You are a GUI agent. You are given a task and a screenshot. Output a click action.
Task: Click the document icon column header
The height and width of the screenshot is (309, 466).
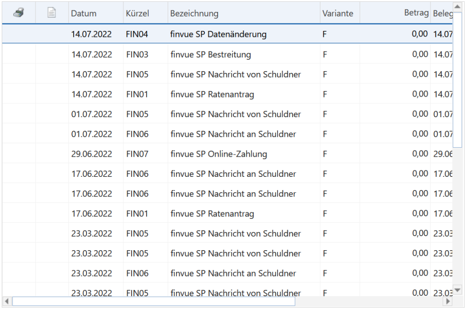point(52,13)
